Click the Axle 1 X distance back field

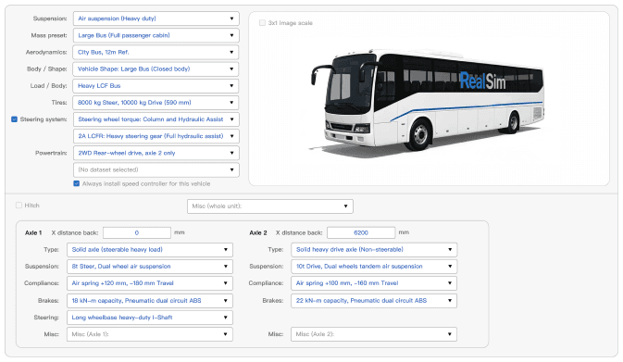pos(137,233)
